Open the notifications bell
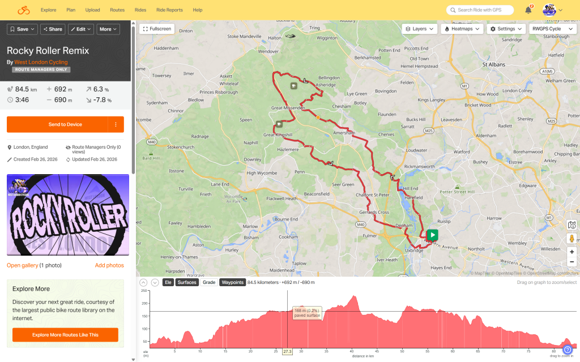This screenshot has height=362, width=580. point(528,10)
